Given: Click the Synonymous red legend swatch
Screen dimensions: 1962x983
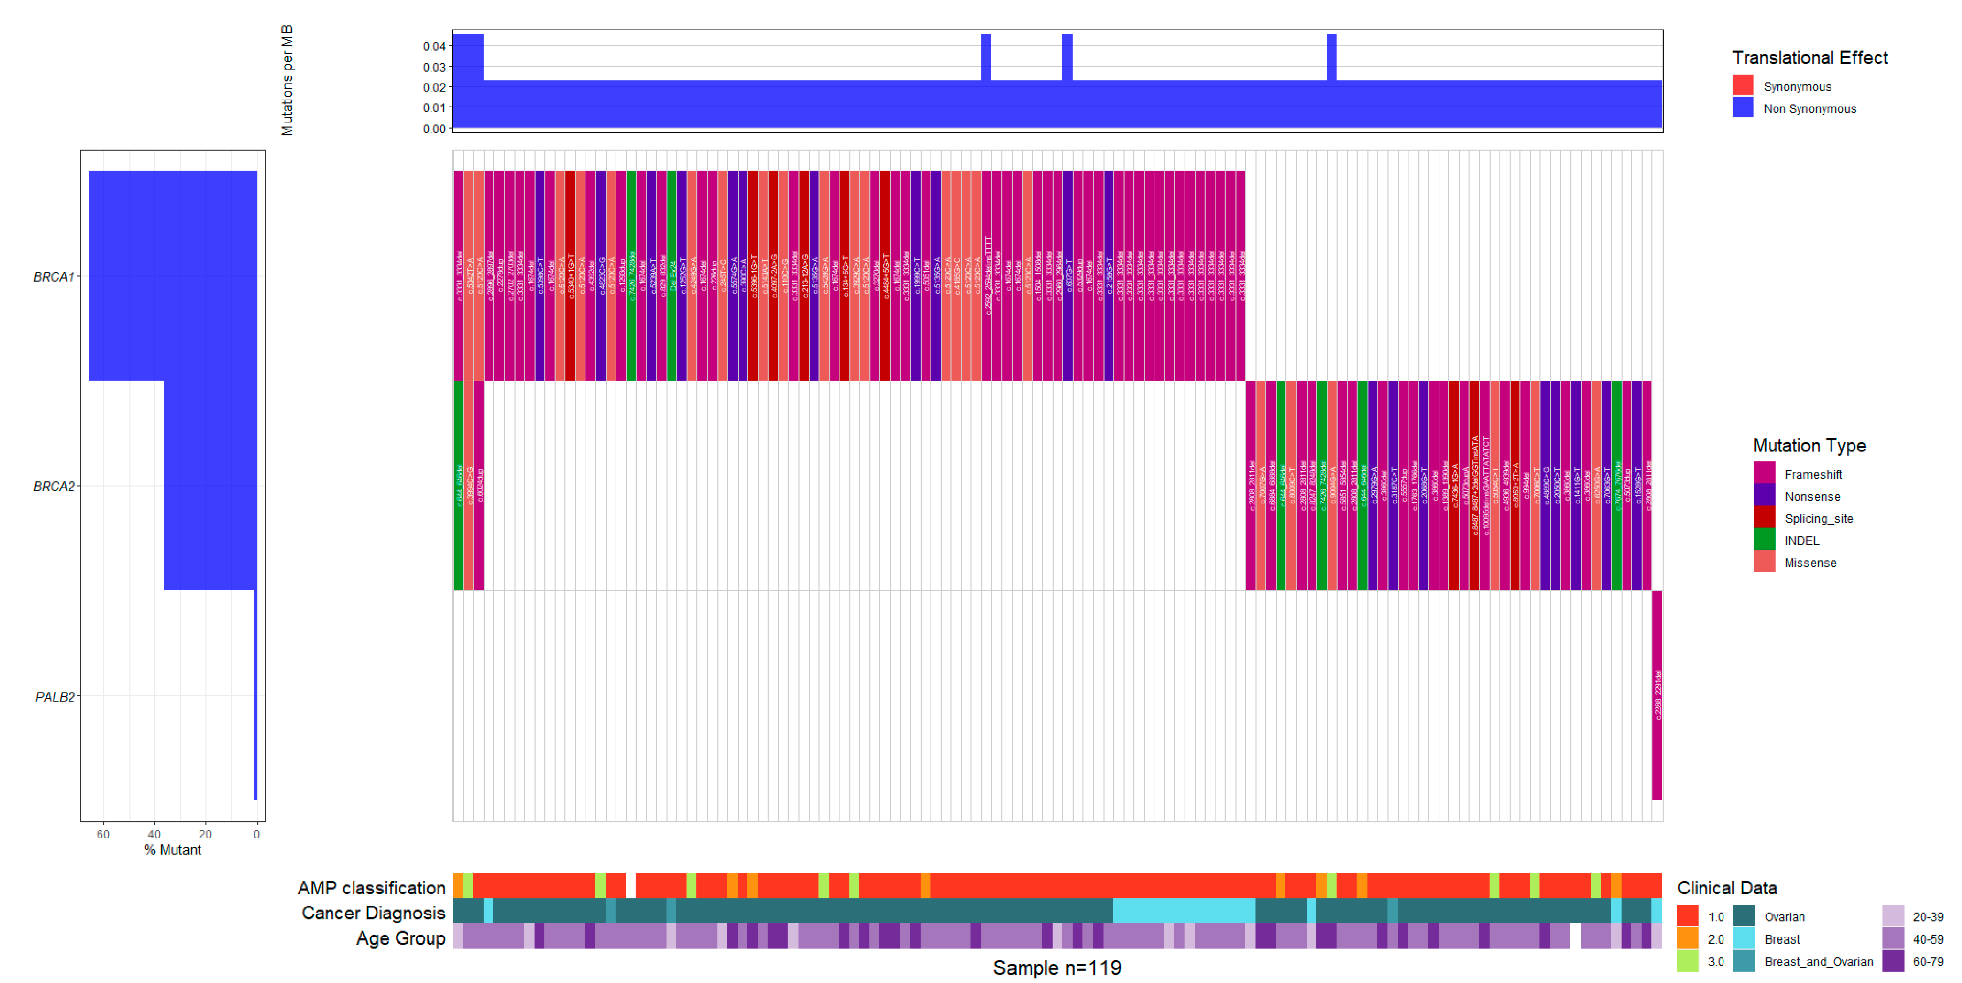Looking at the screenshot, I should point(1743,85).
